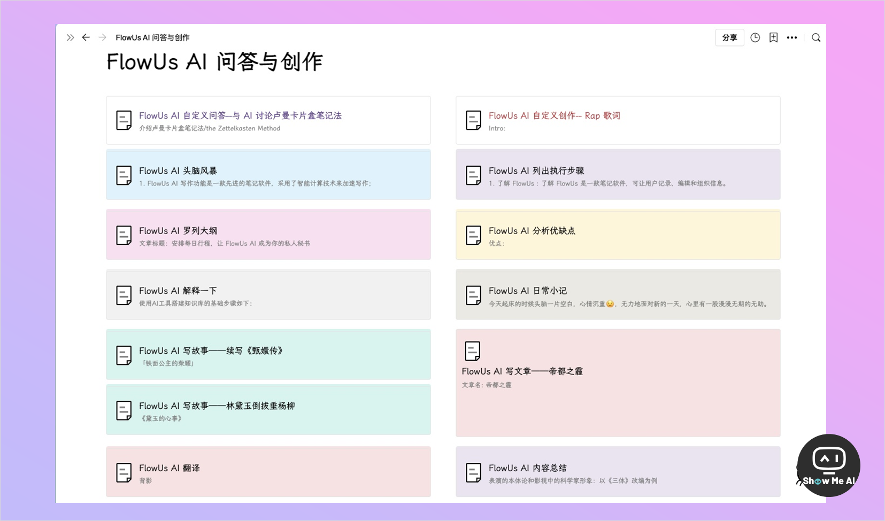Click page icon of FlowUs AI 分析优缺点

click(473, 235)
